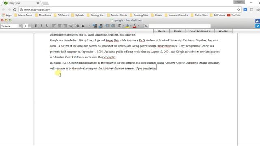Open the WordArt tab
Image resolution: width=260 pixels, height=146 pixels.
coord(223,31)
